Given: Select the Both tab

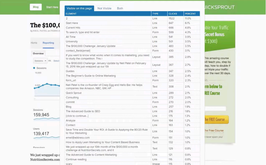Looking at the screenshot, I should pyautogui.click(x=120, y=8).
